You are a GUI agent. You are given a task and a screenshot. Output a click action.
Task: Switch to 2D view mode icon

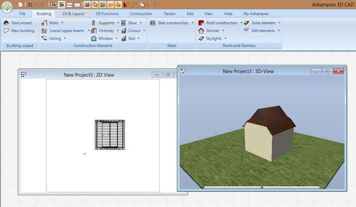click(x=53, y=4)
